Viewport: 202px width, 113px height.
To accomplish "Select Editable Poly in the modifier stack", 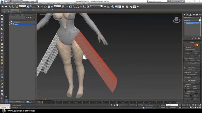I will pos(192,23).
